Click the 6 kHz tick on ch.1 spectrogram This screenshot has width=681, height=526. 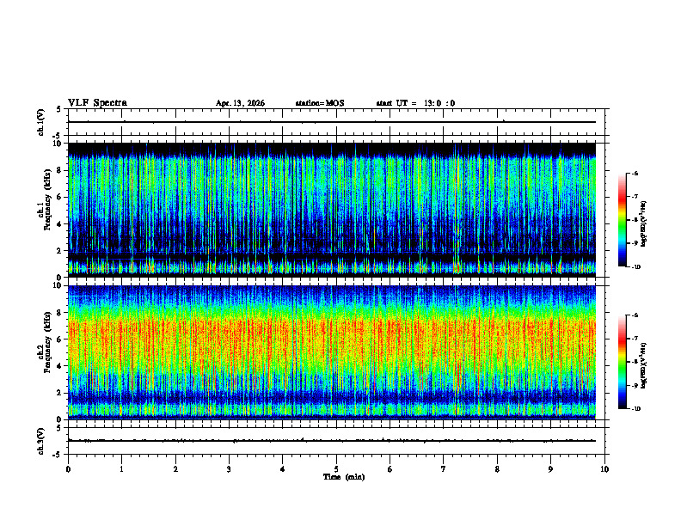click(x=60, y=198)
